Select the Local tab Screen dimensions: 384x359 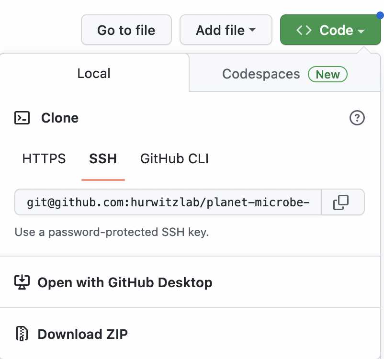(94, 73)
